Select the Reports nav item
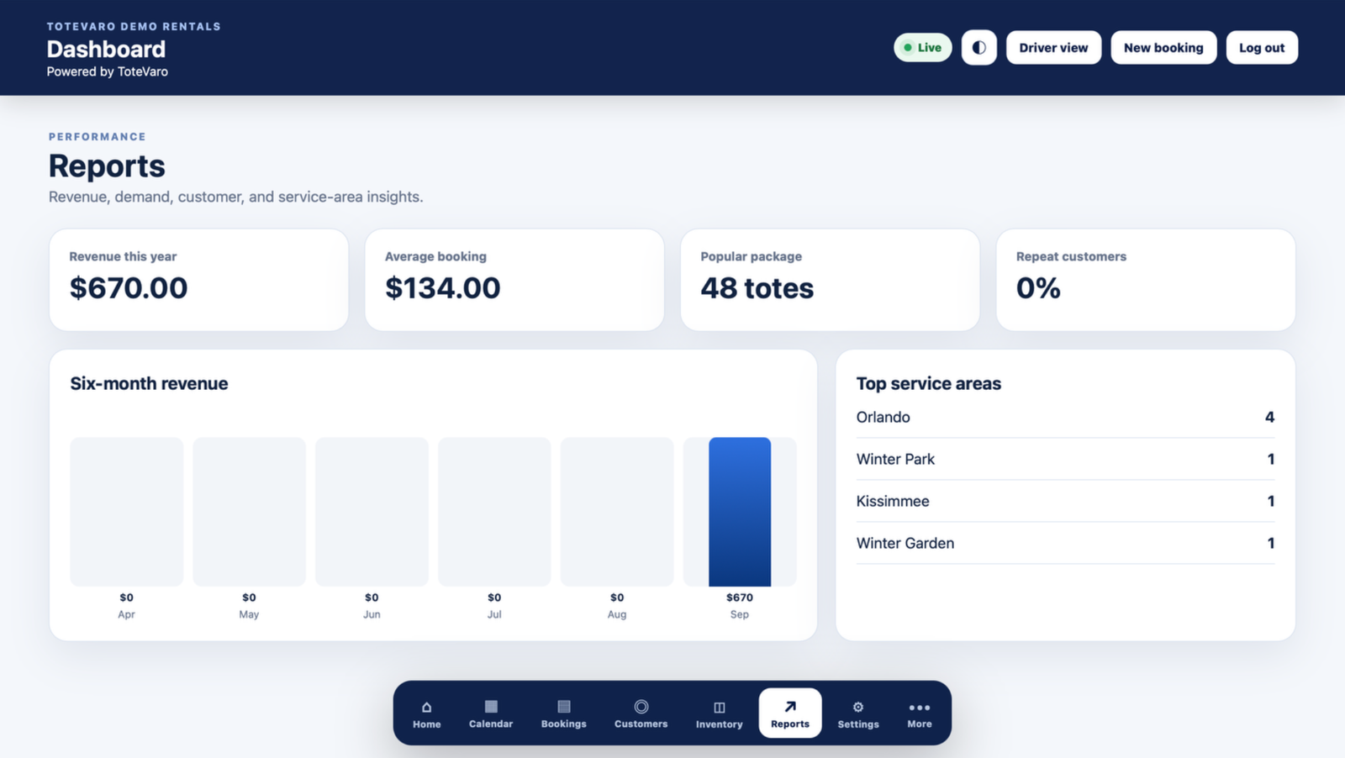 point(790,713)
